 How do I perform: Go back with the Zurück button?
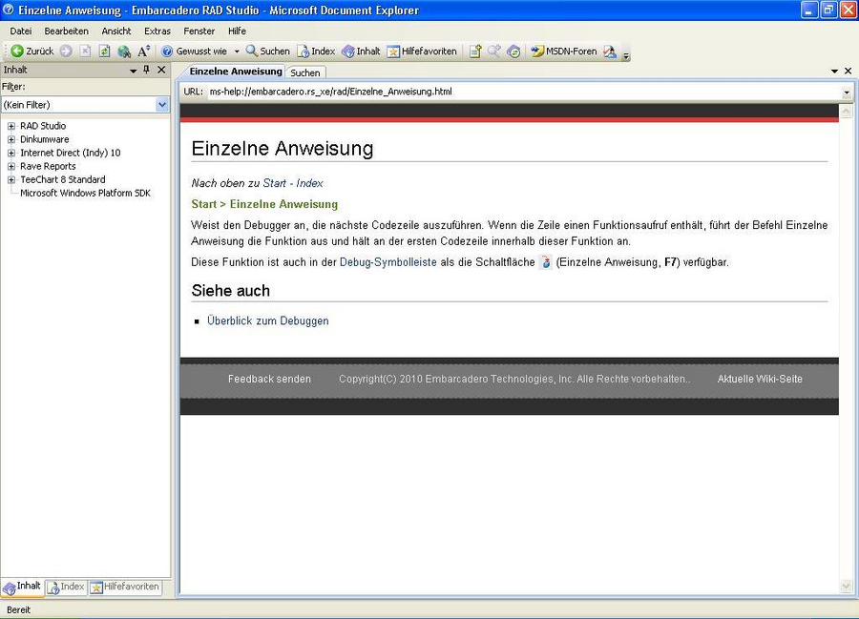(32, 51)
